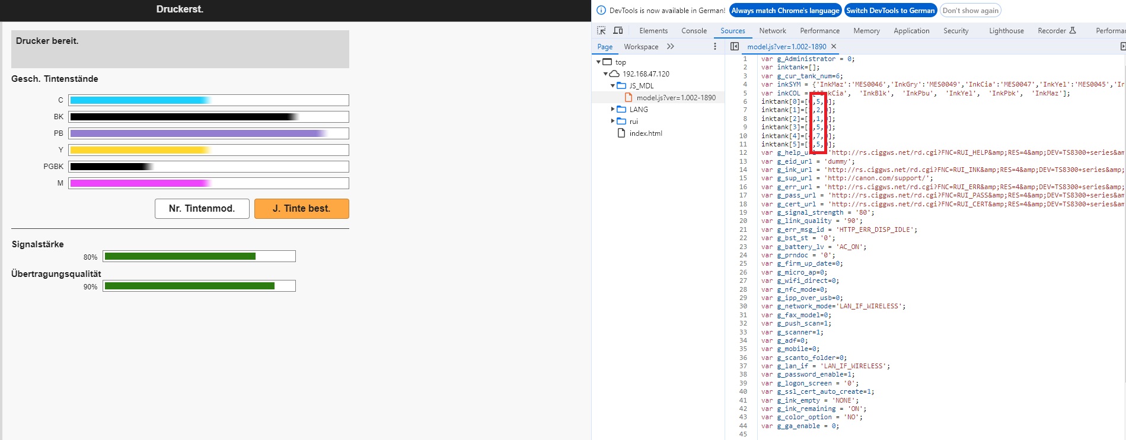Click the top frame icon
The image size is (1126, 440).
(607, 62)
